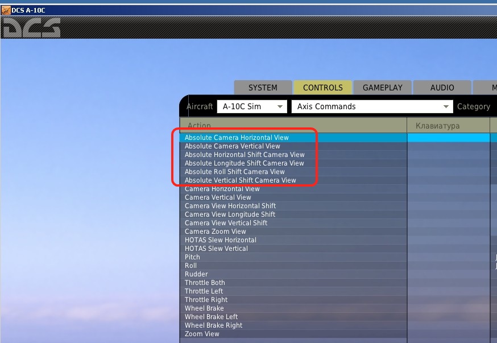Screen dimensions: 497x343
Task: Select the Wheel Brake row
Action: click(x=293, y=309)
